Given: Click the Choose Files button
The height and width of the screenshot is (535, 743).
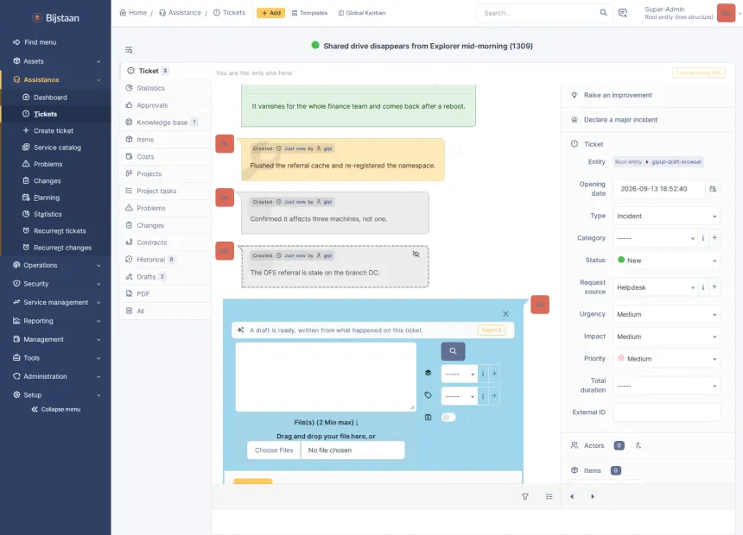Looking at the screenshot, I should click(274, 450).
